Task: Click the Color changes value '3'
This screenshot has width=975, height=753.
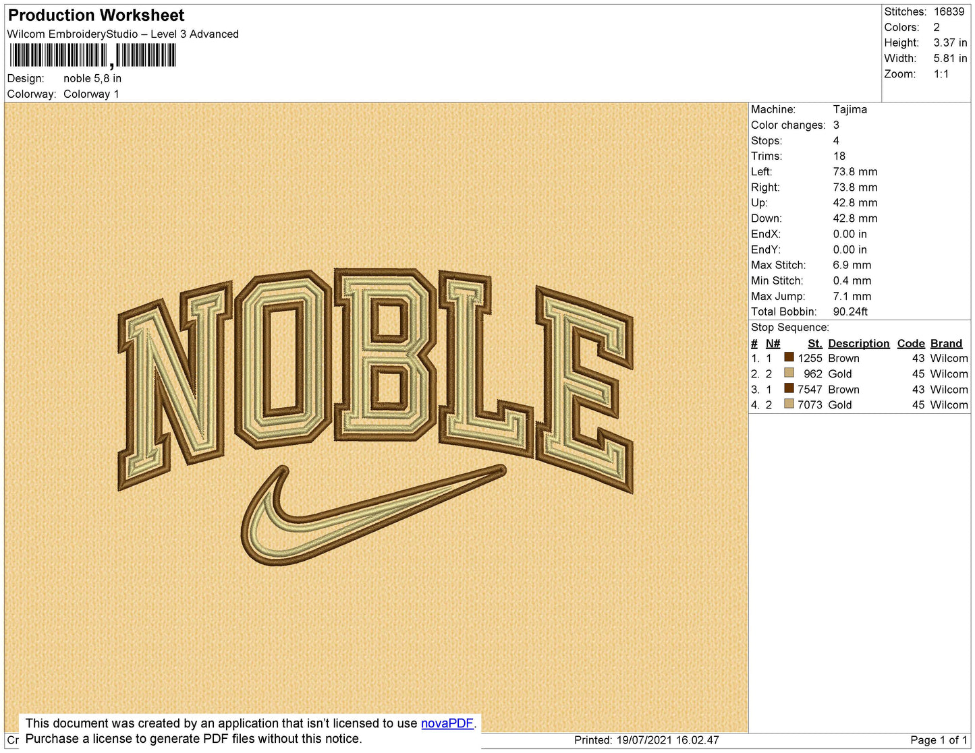Action: 836,125
